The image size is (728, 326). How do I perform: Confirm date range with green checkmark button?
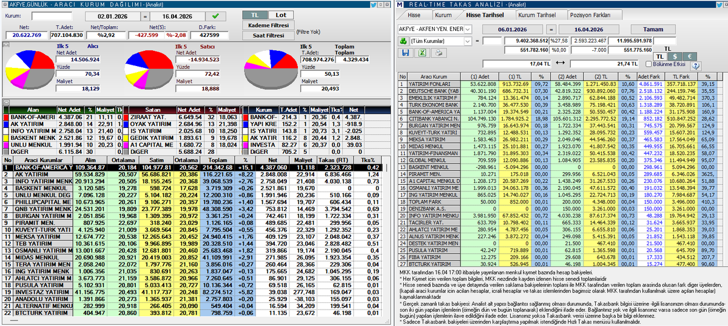(215, 16)
